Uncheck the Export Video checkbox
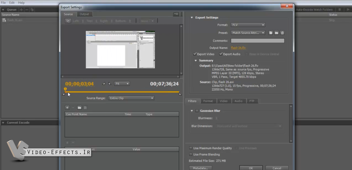This screenshot has height=170, width=352. tap(195, 54)
